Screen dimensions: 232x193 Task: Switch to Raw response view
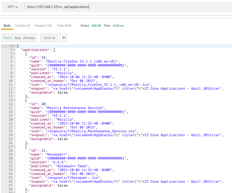[18, 38]
